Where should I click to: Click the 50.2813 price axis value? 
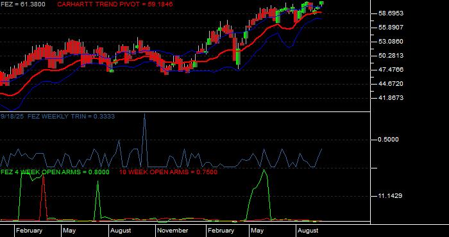[391, 56]
